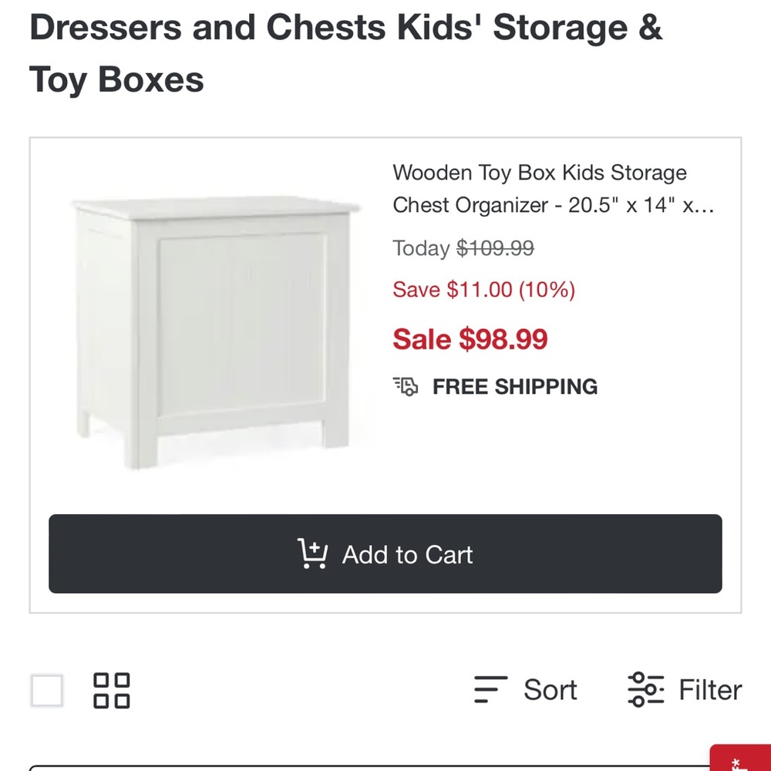
Task: Click the Save $11.00 discount label
Action: pos(484,289)
